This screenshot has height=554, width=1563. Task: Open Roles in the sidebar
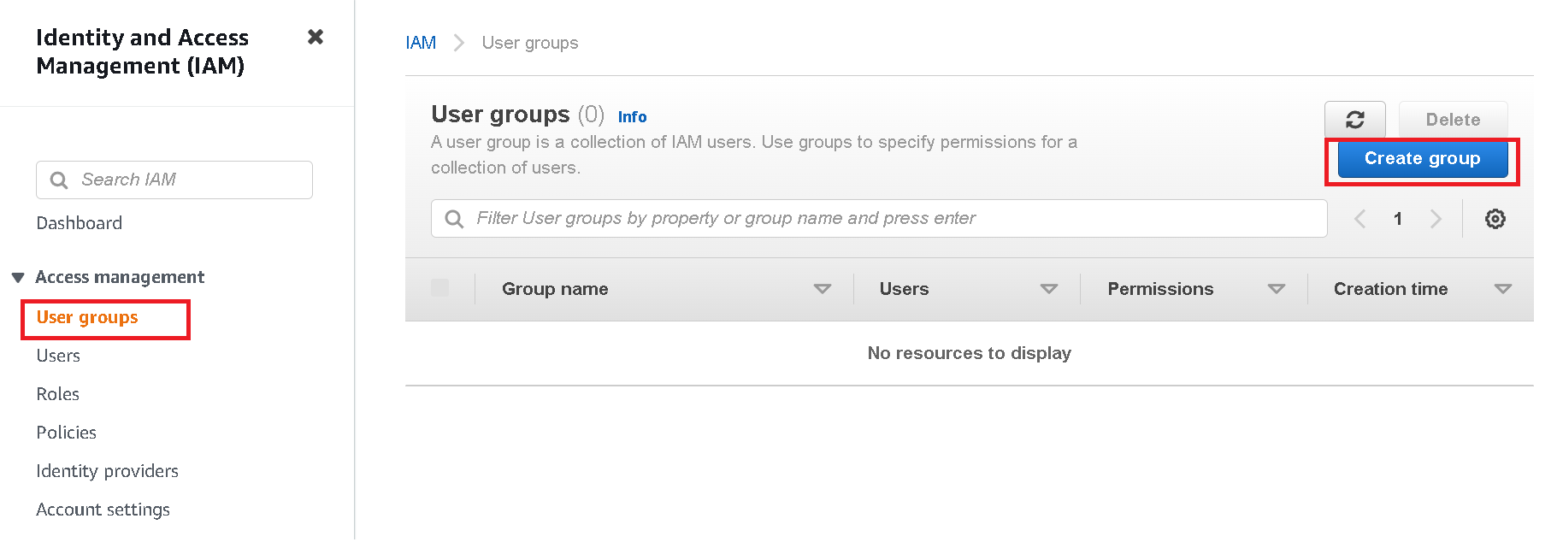pos(57,394)
